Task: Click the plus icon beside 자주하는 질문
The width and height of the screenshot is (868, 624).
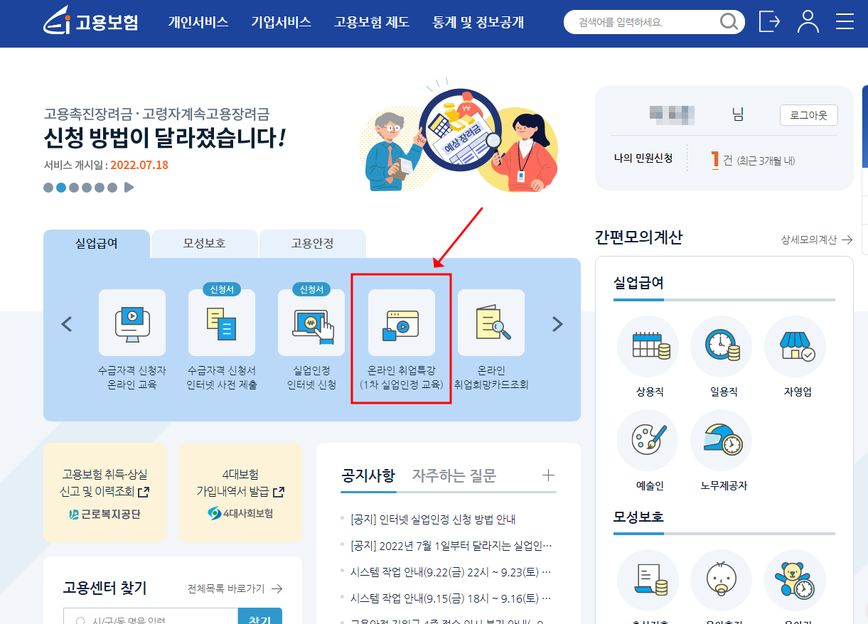Action: (548, 475)
